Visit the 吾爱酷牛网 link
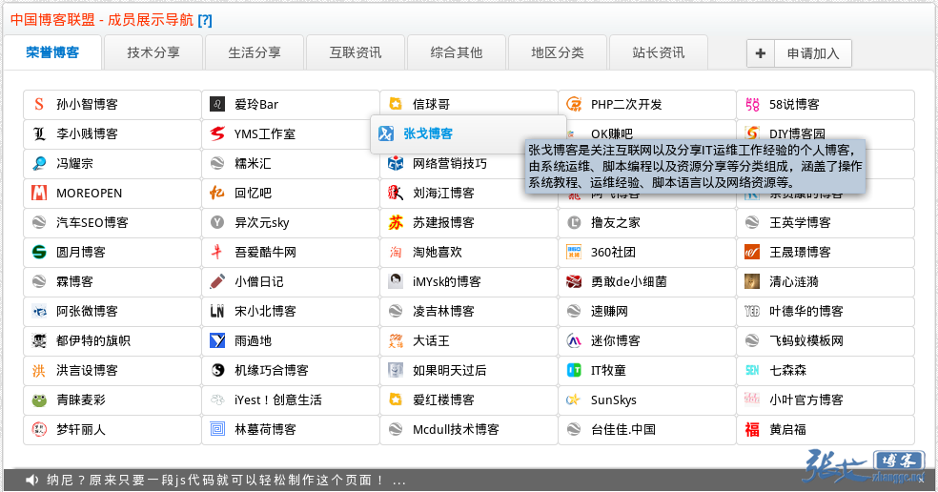The image size is (938, 492). [266, 252]
